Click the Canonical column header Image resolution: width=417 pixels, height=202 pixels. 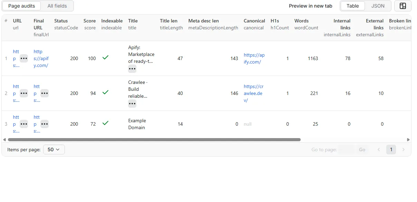pyautogui.click(x=254, y=24)
